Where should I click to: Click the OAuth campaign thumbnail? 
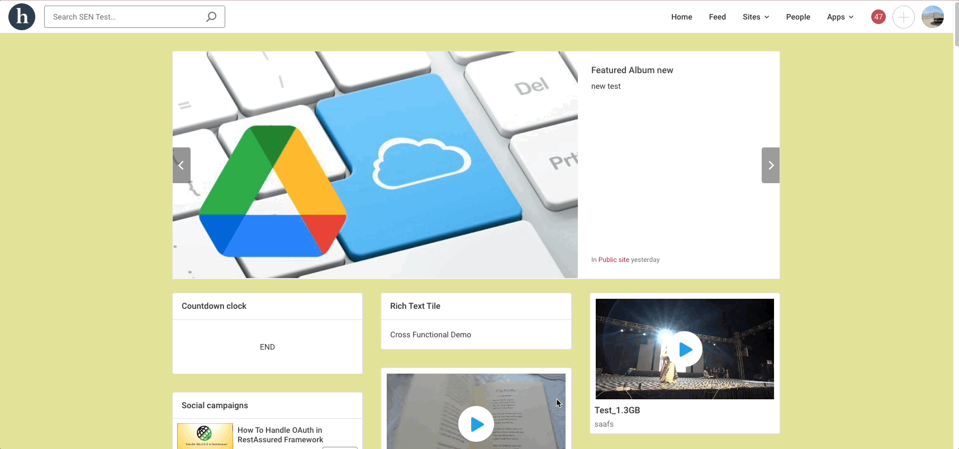point(205,436)
